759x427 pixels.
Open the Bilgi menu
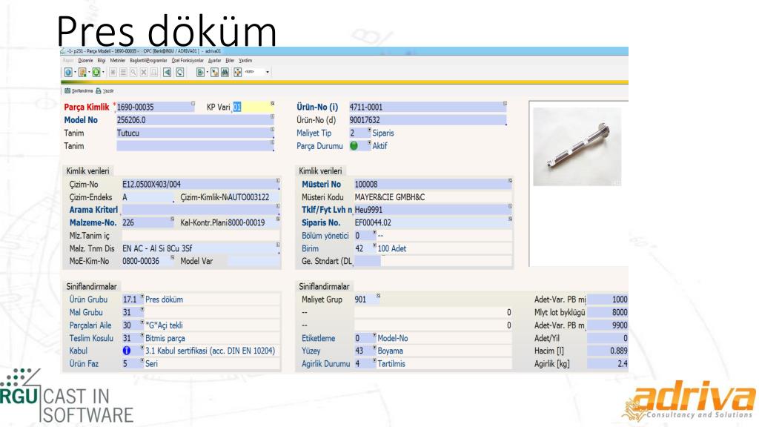point(101,61)
